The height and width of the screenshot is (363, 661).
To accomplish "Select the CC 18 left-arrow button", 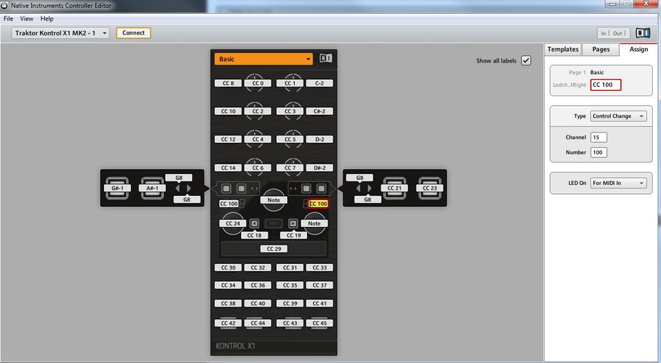I will pos(254,235).
